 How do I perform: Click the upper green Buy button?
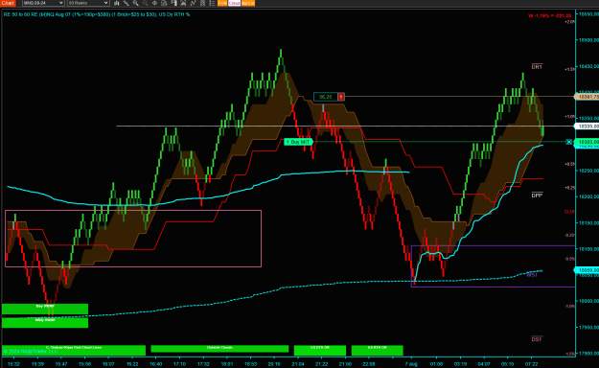click(x=45, y=309)
